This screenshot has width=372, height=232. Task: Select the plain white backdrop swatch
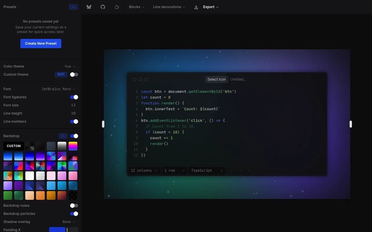(29, 176)
